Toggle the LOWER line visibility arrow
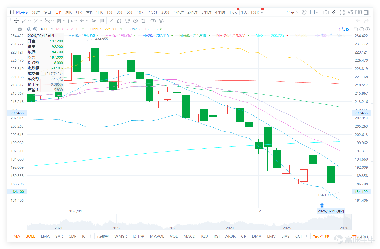Image resolution: width=380 pixels, height=249 pixels. 161,29
